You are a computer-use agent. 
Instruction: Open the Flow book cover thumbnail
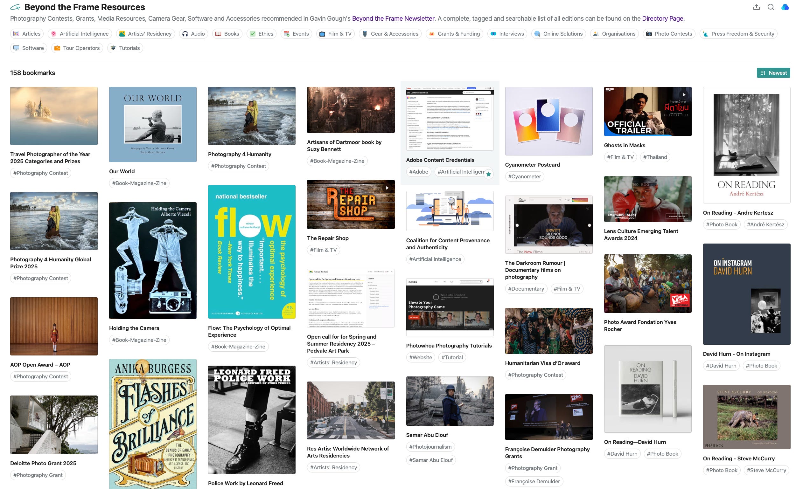point(252,251)
